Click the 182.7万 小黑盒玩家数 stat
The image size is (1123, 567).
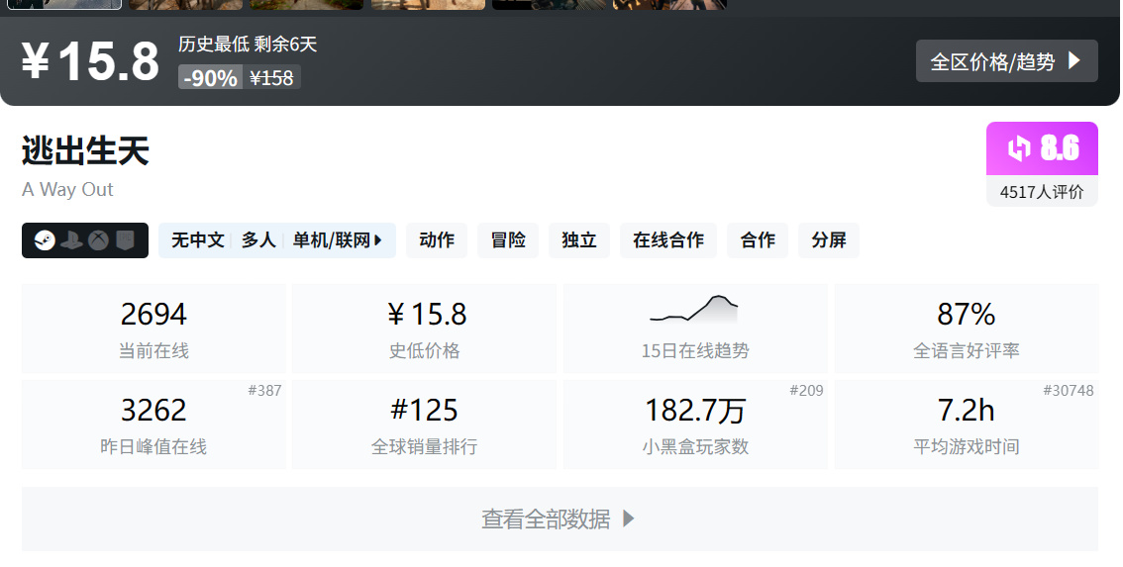[x=695, y=425]
